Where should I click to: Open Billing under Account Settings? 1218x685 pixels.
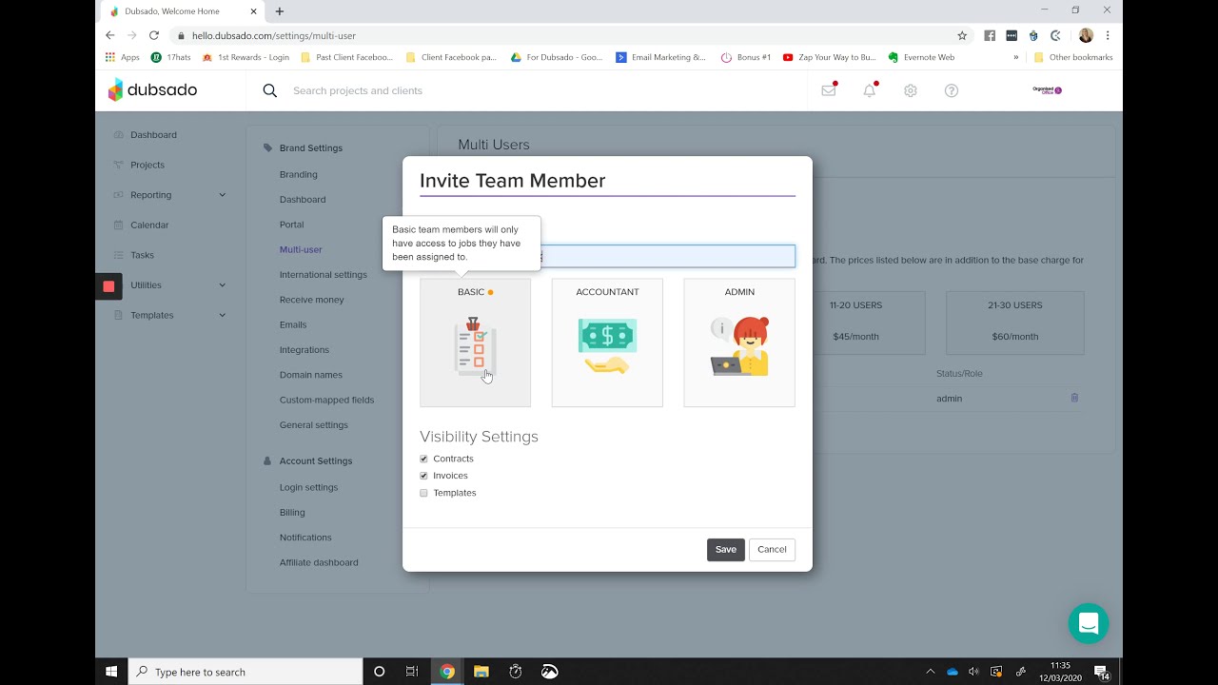point(292,512)
